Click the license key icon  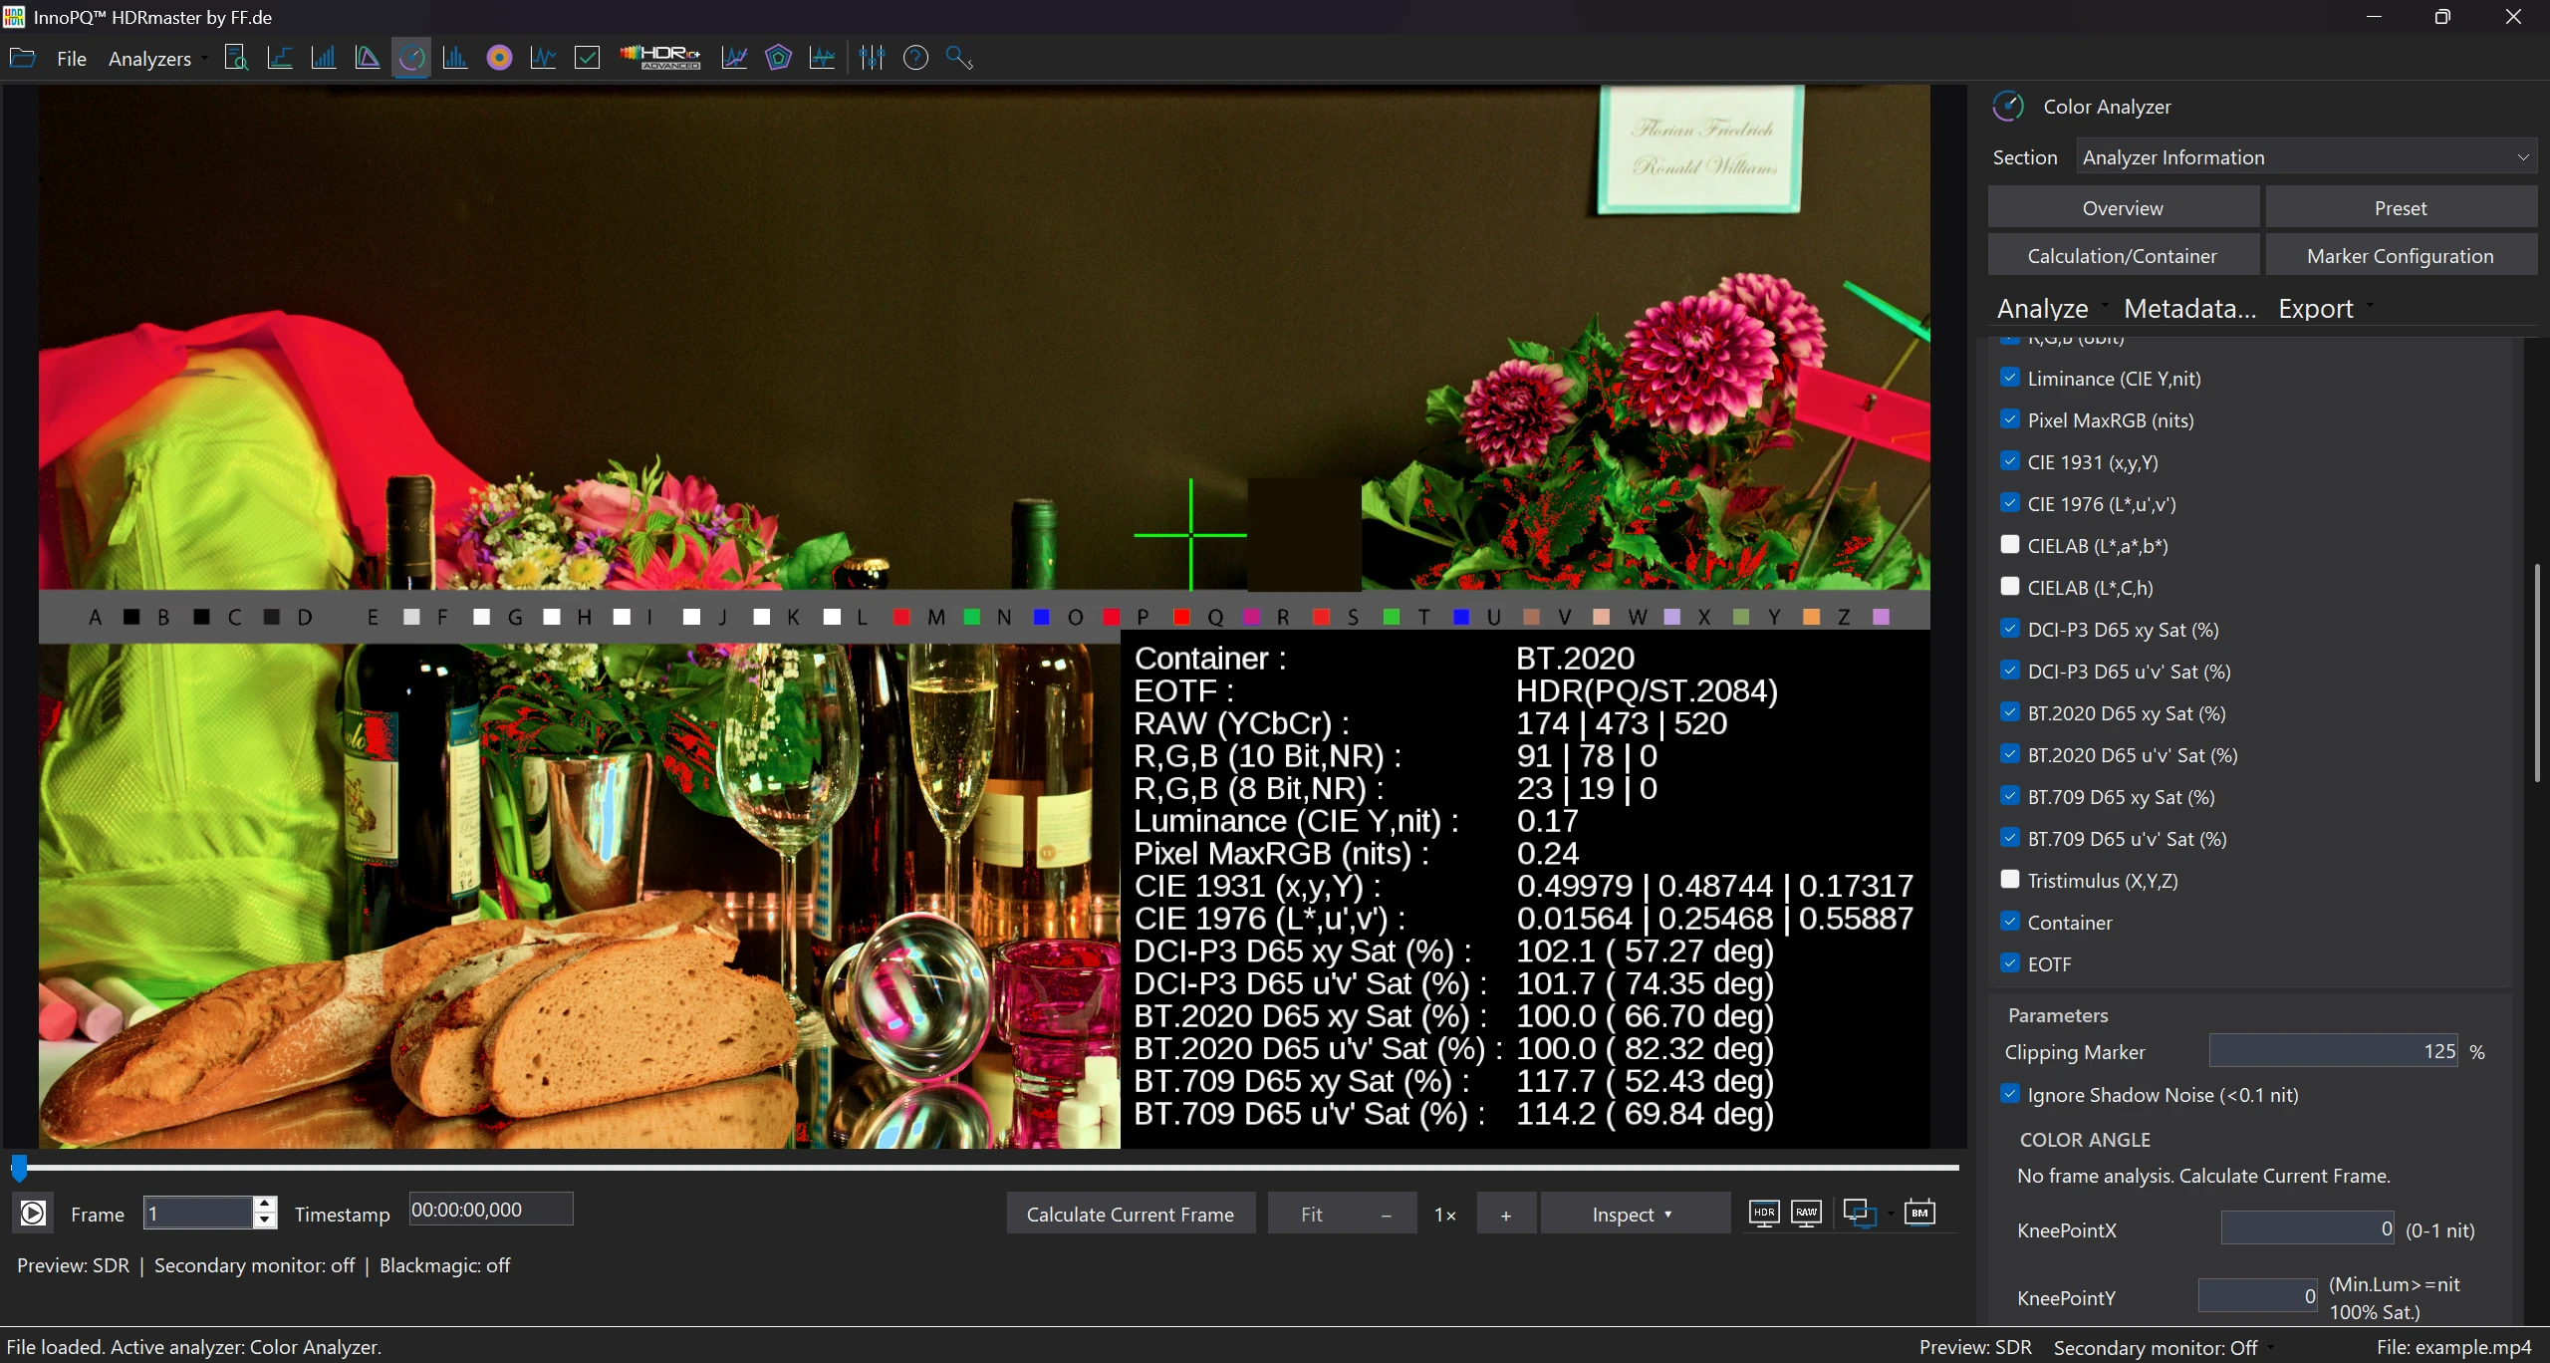tap(958, 58)
